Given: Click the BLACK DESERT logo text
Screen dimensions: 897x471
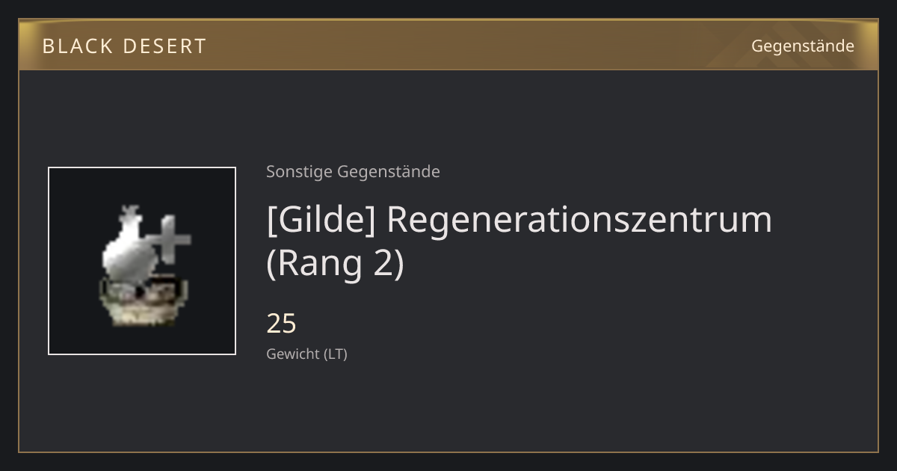Looking at the screenshot, I should 124,46.
